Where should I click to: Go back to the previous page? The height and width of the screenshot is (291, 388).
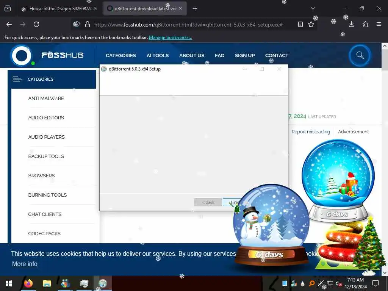(9, 24)
